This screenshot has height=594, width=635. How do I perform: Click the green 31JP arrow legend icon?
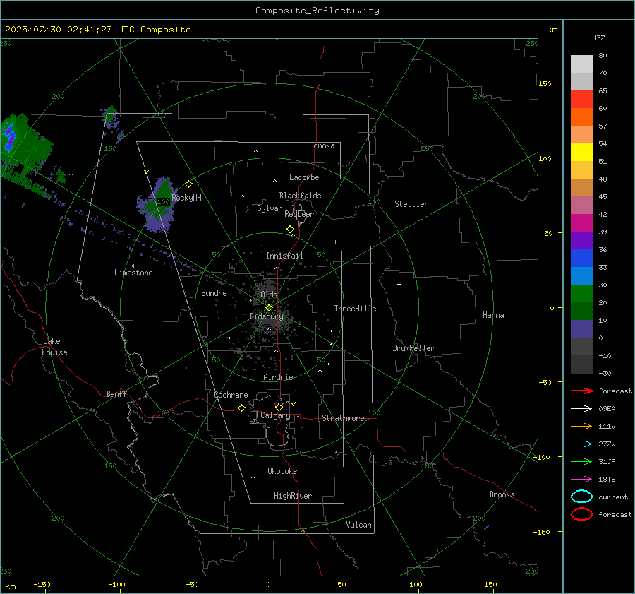point(581,461)
